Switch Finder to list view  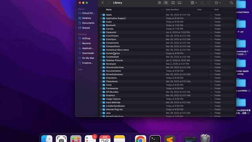point(166,3)
